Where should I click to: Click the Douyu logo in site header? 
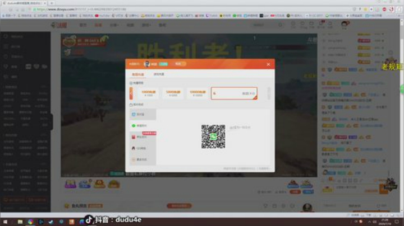[x=59, y=25]
